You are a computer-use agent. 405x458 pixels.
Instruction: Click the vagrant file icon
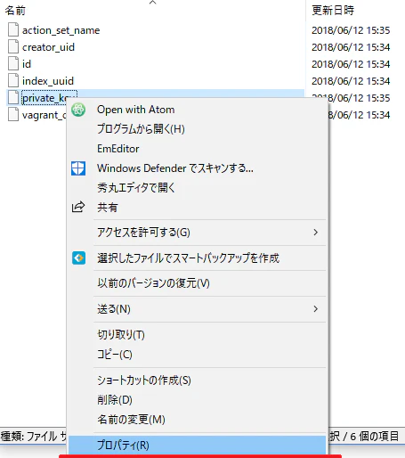[13, 115]
